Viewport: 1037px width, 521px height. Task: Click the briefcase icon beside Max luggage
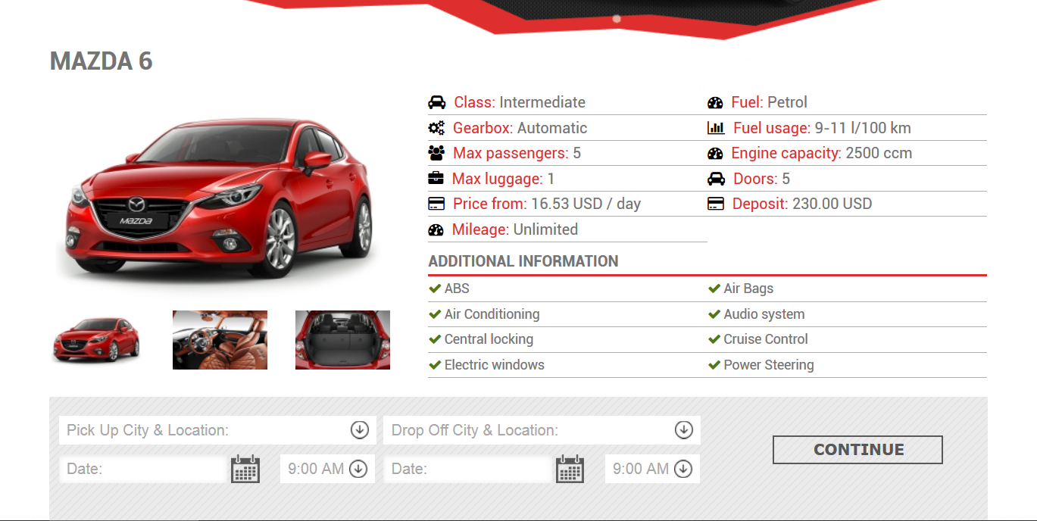pos(436,179)
